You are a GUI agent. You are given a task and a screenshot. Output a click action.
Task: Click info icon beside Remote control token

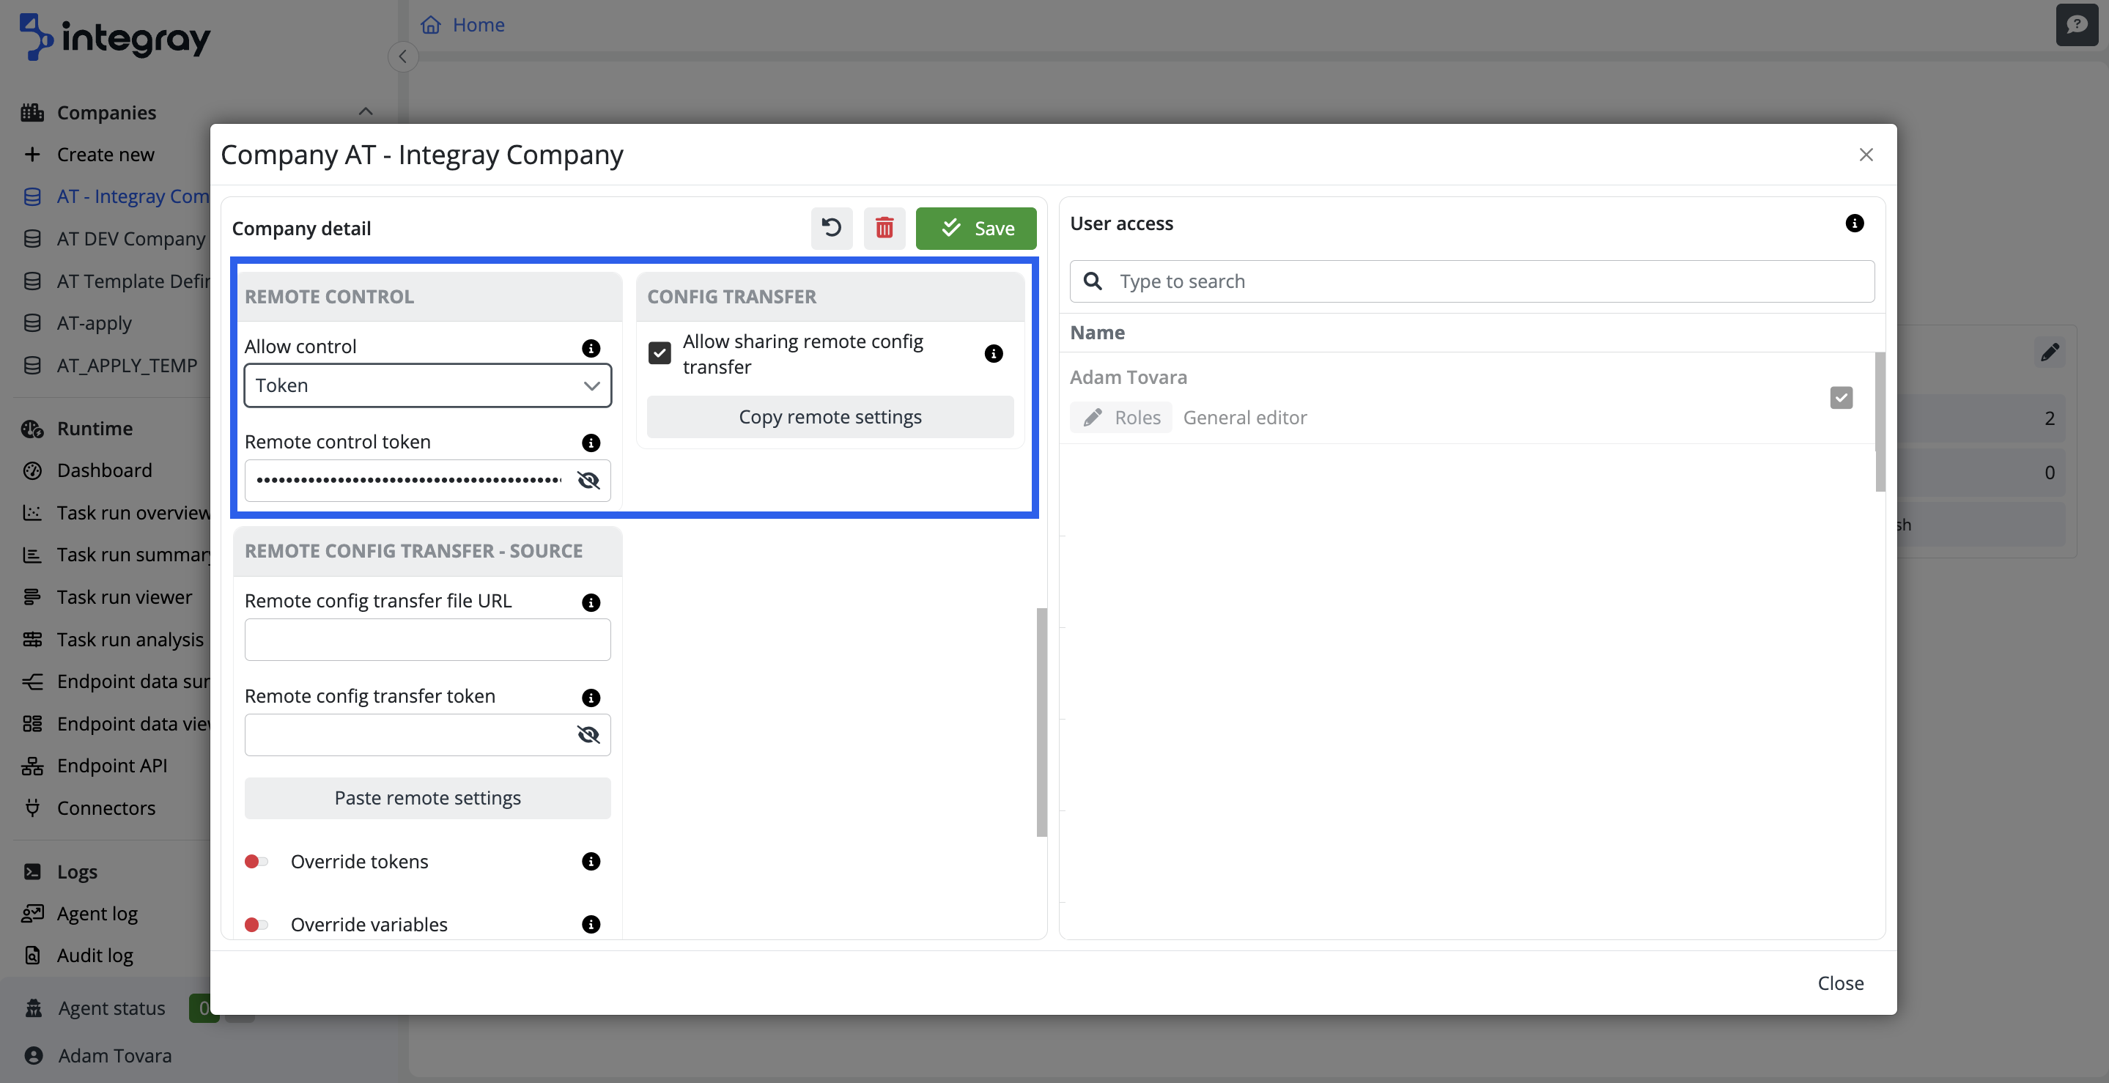(591, 443)
